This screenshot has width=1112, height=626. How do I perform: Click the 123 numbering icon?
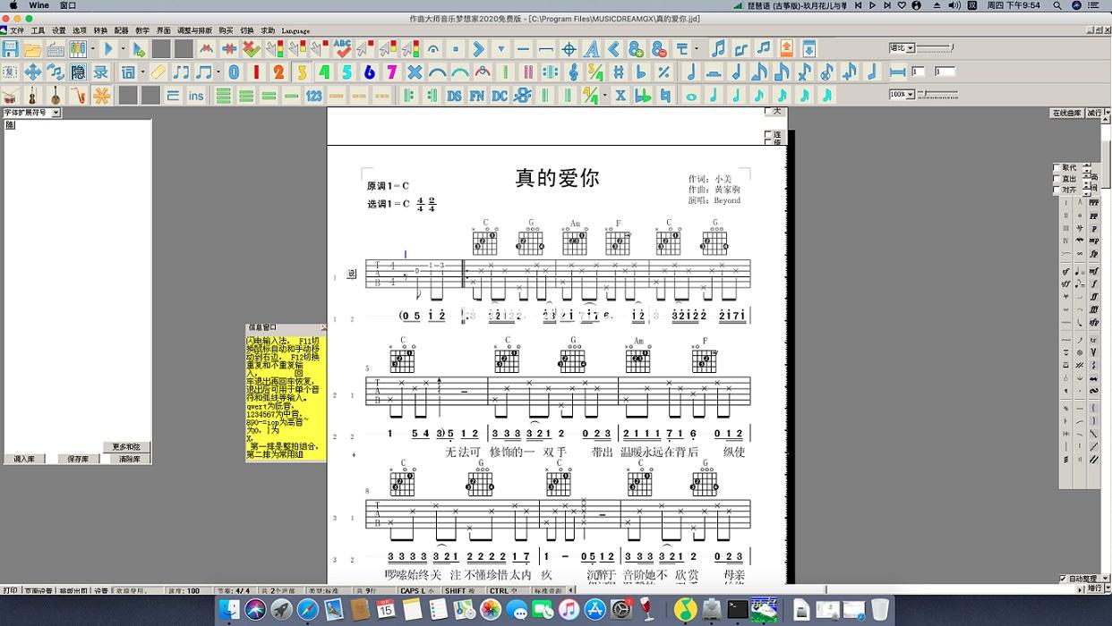pos(314,95)
